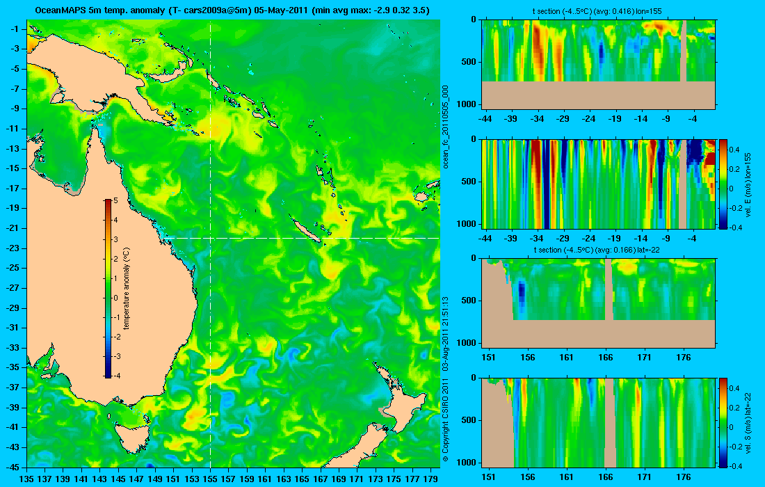Click the top temperature section plot at lon=155
Image resolution: width=765 pixels, height=487 pixels.
(x=599, y=65)
